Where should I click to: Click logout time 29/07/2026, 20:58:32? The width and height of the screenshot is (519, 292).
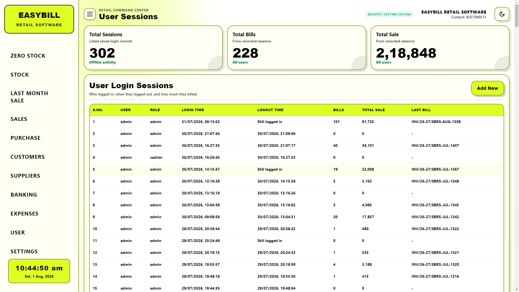point(276,229)
